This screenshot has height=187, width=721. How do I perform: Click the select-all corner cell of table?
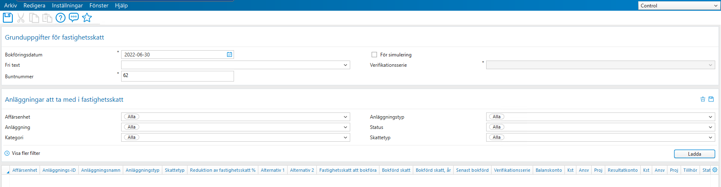click(x=6, y=170)
